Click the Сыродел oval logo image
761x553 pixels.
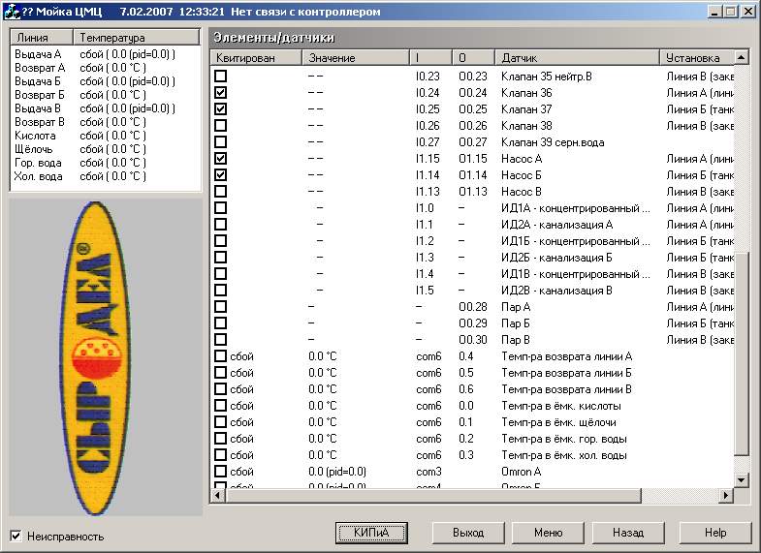(96, 357)
